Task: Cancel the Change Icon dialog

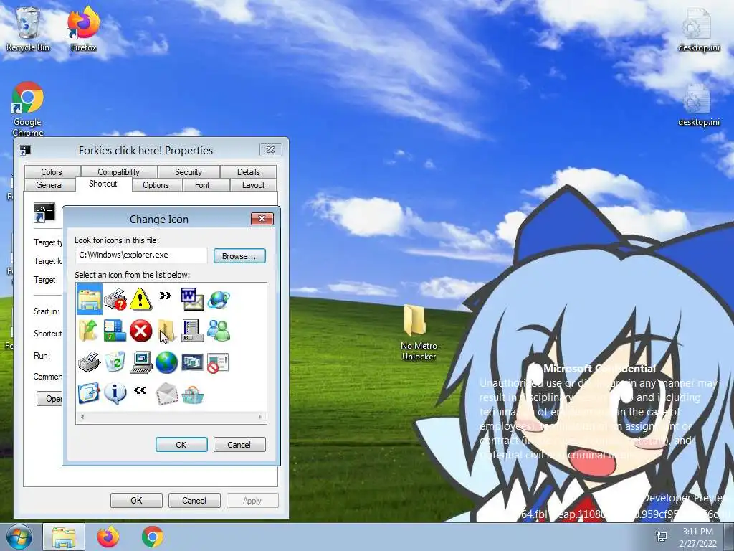Action: (239, 445)
